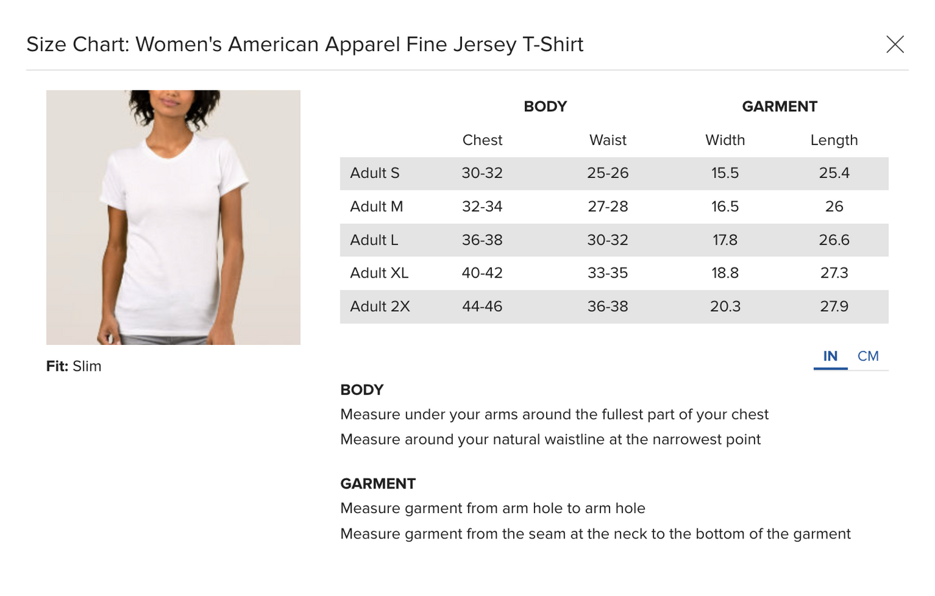Image resolution: width=935 pixels, height=596 pixels.
Task: Click the natural waistline measuring instruction
Action: (550, 439)
